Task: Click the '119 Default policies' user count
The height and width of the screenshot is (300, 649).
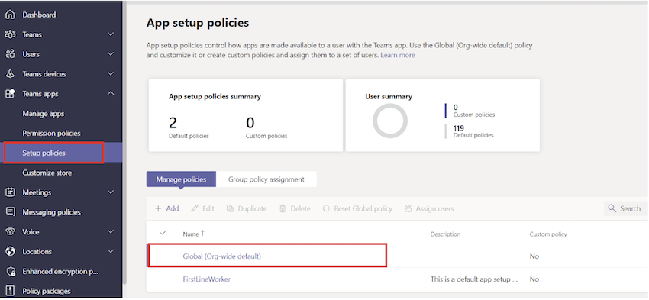Action: click(x=473, y=131)
